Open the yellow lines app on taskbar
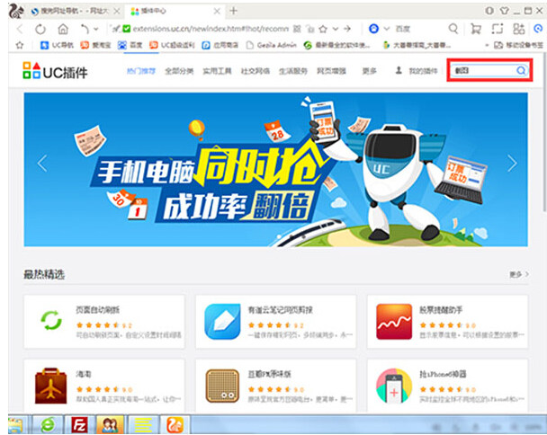This screenshot has height=435, width=547. coord(143,425)
